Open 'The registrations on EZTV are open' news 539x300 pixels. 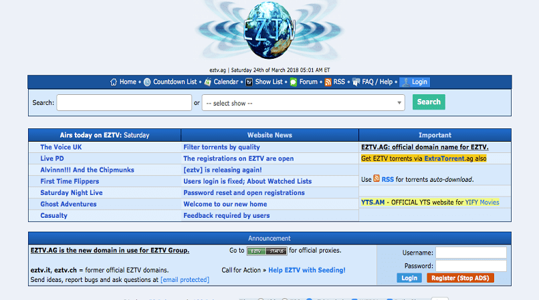238,158
